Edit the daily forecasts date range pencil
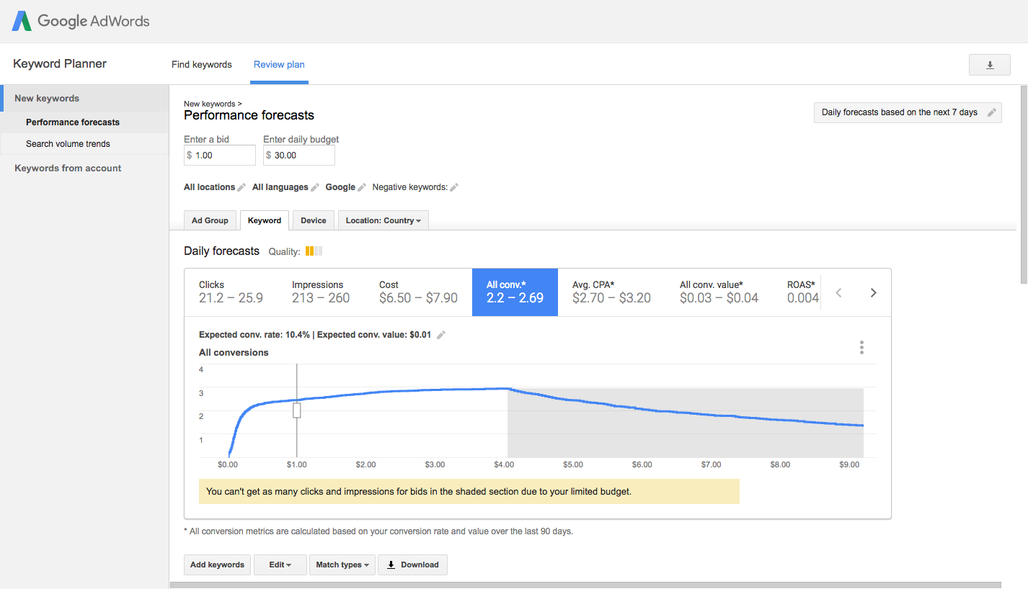 [x=992, y=112]
